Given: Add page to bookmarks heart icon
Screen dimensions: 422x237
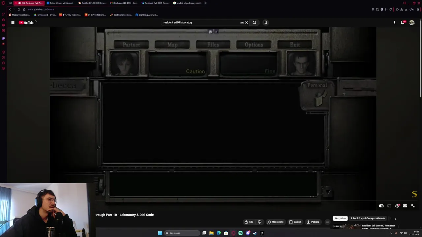Looking at the screenshot, I should tap(391, 9).
